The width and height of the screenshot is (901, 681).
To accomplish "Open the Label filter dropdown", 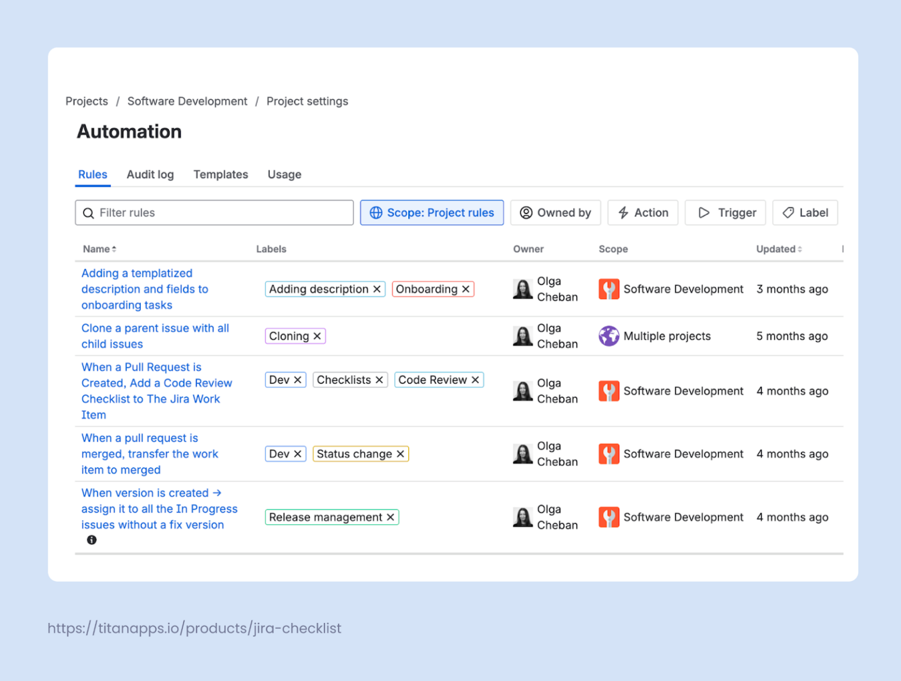I will (x=805, y=212).
